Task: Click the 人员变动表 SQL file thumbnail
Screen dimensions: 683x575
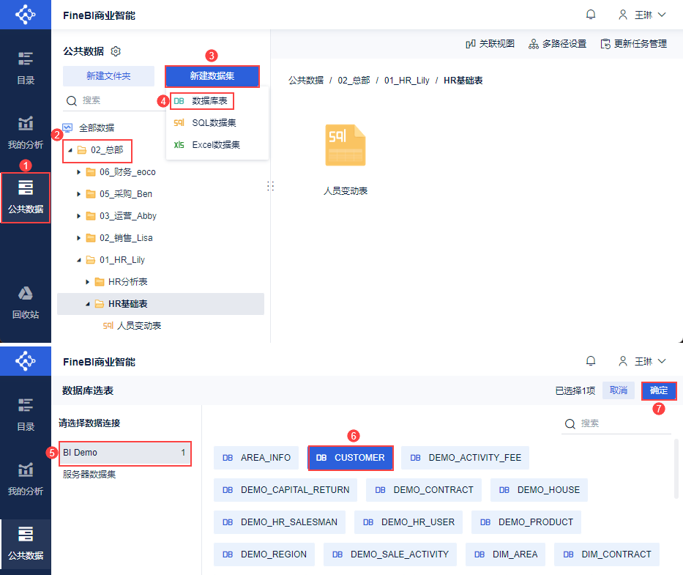Action: [x=346, y=146]
